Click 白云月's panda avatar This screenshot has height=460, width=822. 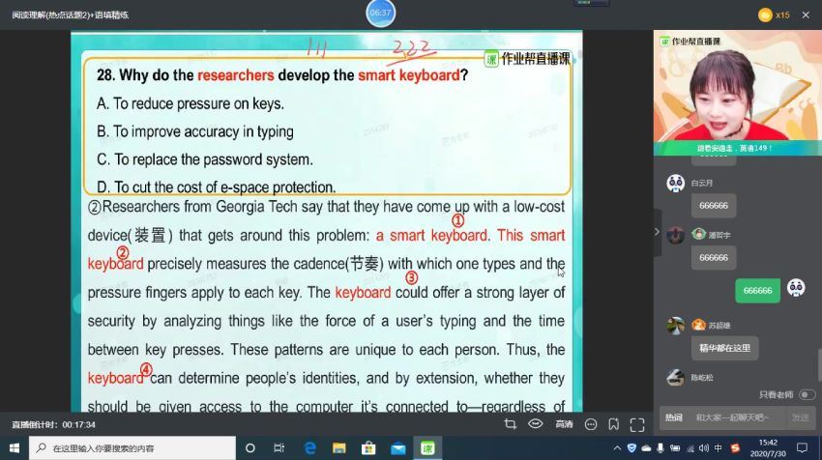click(675, 183)
